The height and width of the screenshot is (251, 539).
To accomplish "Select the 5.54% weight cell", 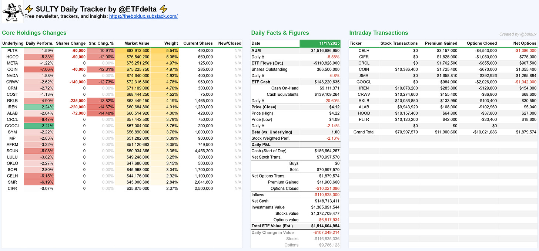I will pos(165,50).
